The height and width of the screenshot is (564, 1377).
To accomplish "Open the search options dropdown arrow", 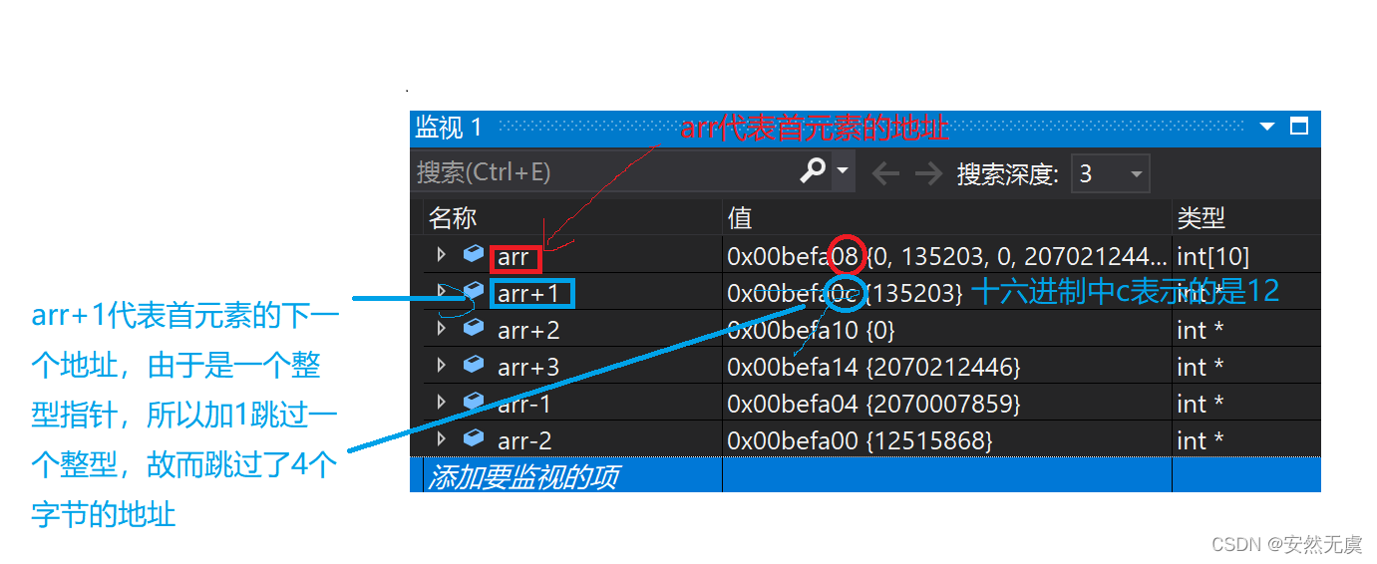I will tap(843, 171).
